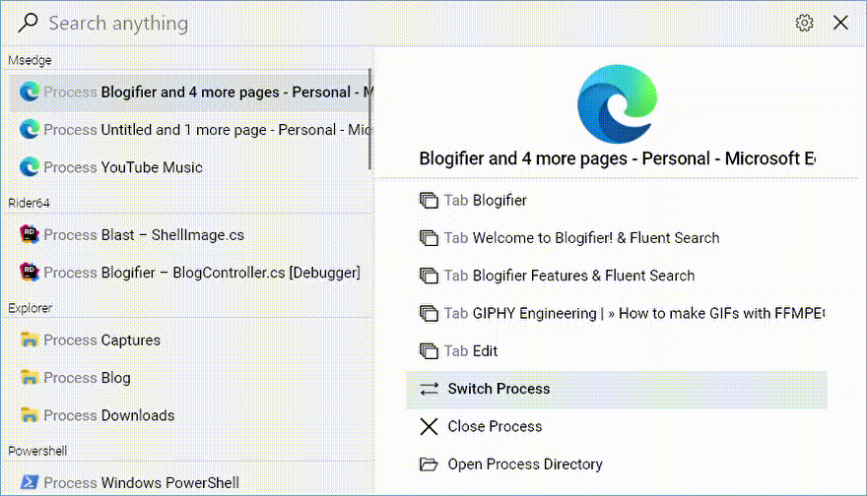Click tab icon next to Tab Blogifier
This screenshot has height=496, width=867.
click(x=429, y=200)
